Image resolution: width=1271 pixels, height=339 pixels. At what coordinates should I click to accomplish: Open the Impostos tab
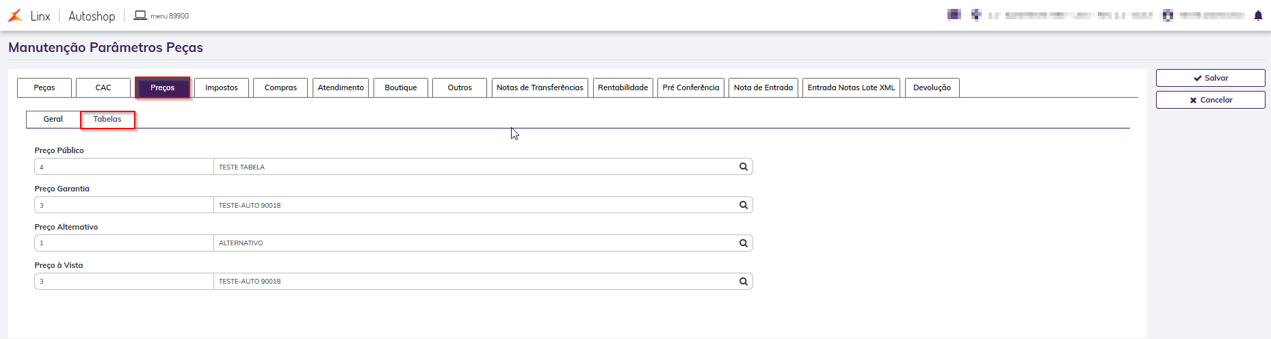[222, 87]
